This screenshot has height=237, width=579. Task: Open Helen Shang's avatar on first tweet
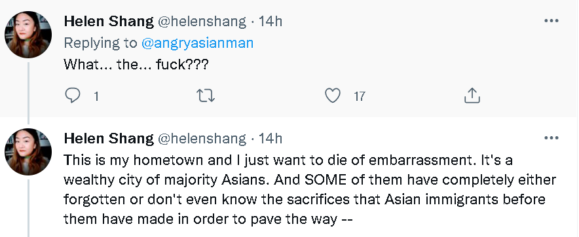pyautogui.click(x=28, y=35)
